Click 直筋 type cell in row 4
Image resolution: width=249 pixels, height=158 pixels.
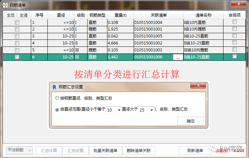click(97, 43)
